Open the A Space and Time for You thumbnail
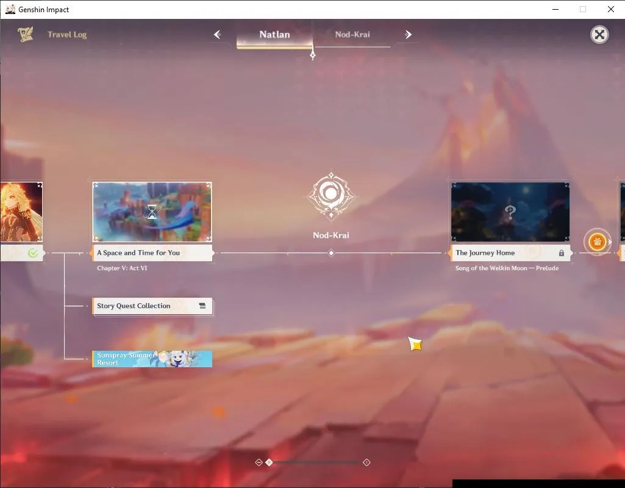625x488 pixels. click(152, 212)
